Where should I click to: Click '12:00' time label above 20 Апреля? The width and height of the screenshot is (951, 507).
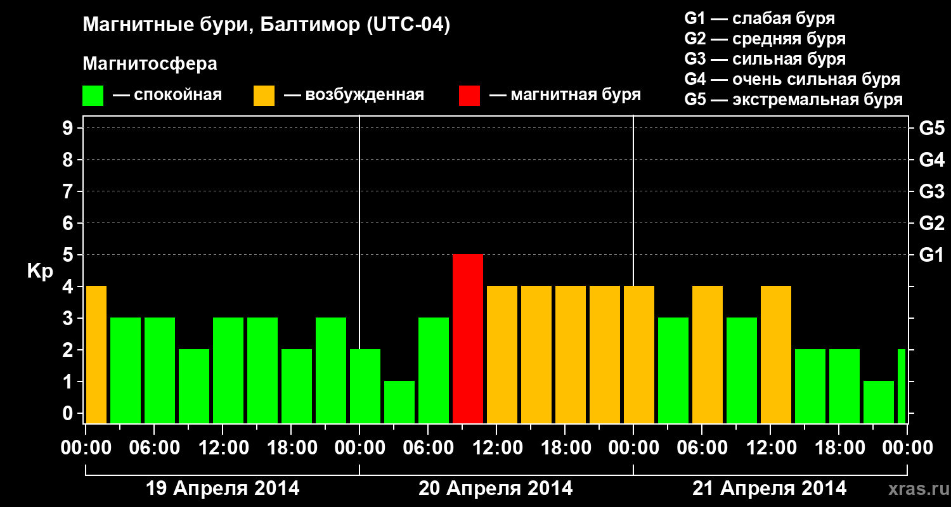497,448
